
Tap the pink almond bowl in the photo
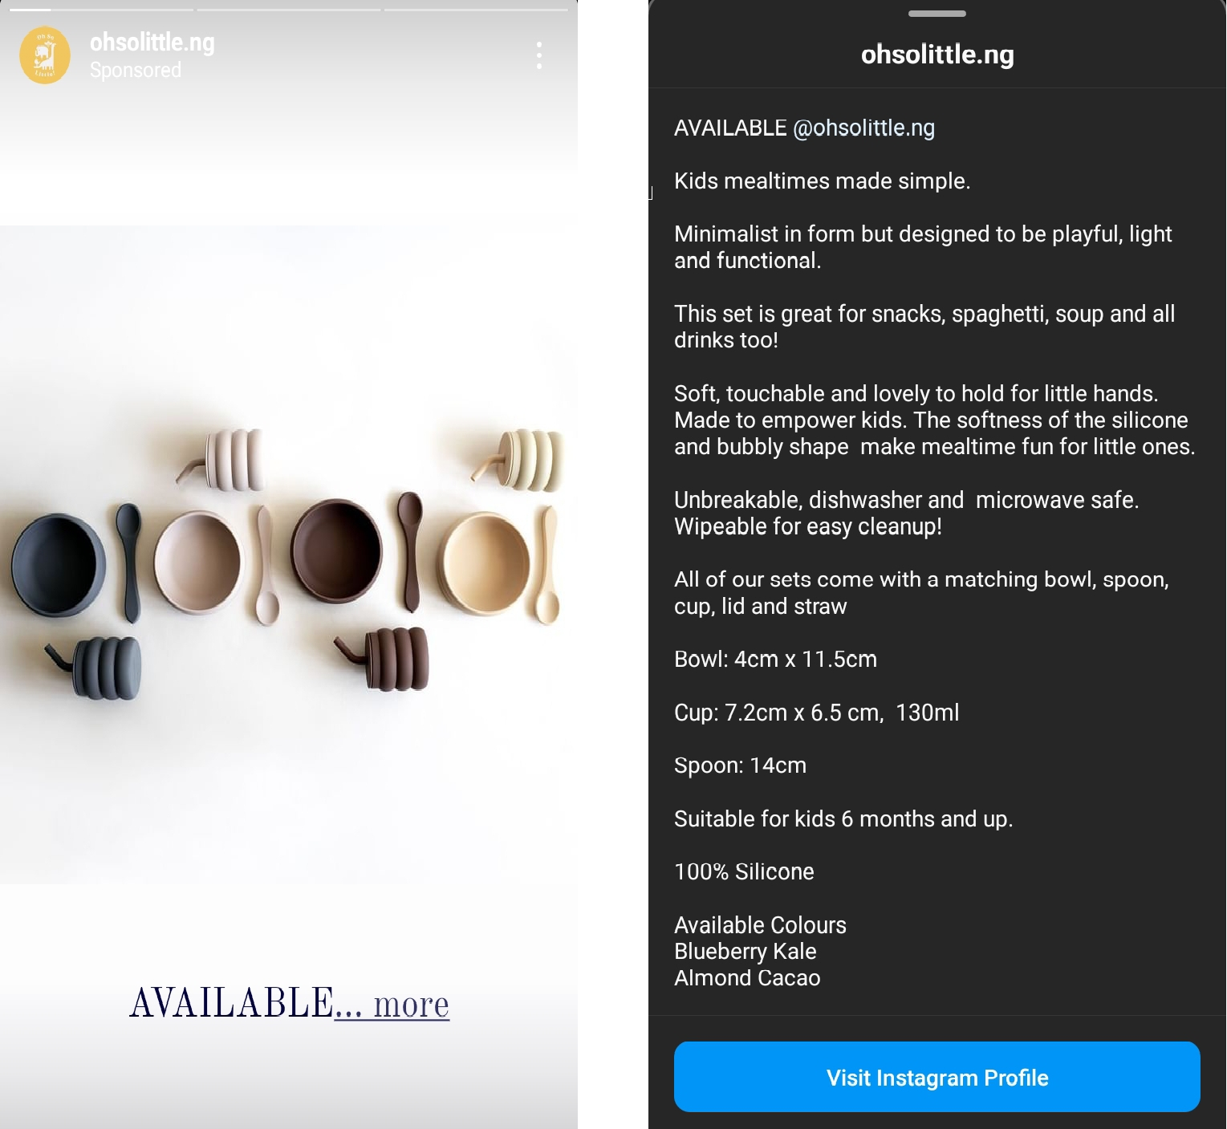click(197, 560)
